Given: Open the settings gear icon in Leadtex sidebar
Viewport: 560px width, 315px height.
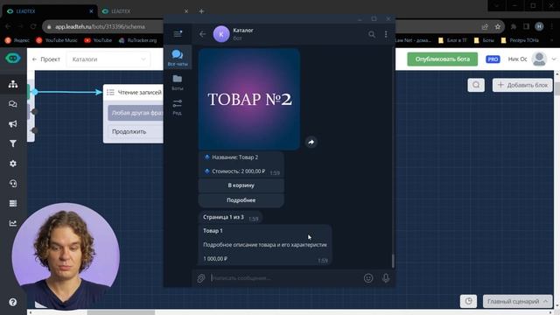Looking at the screenshot, I should coord(13,164).
